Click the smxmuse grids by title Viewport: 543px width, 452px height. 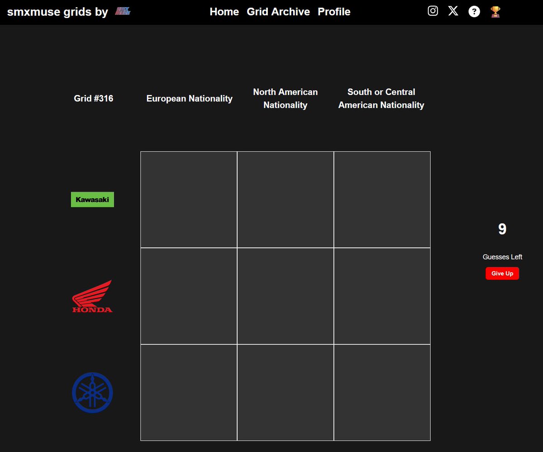pyautogui.click(x=57, y=12)
